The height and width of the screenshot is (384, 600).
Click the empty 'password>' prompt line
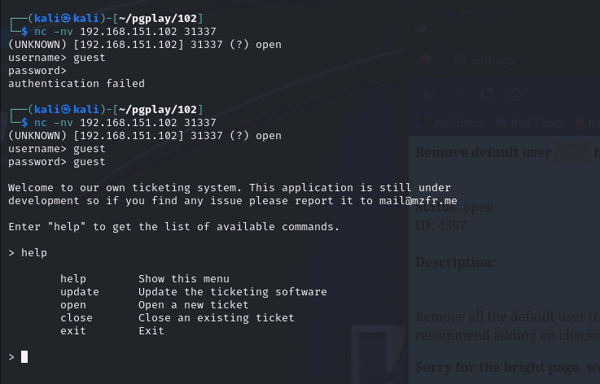coord(37,71)
